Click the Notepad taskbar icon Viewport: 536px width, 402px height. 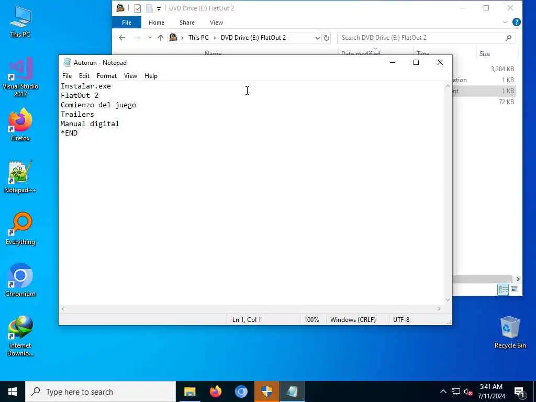pyautogui.click(x=292, y=392)
